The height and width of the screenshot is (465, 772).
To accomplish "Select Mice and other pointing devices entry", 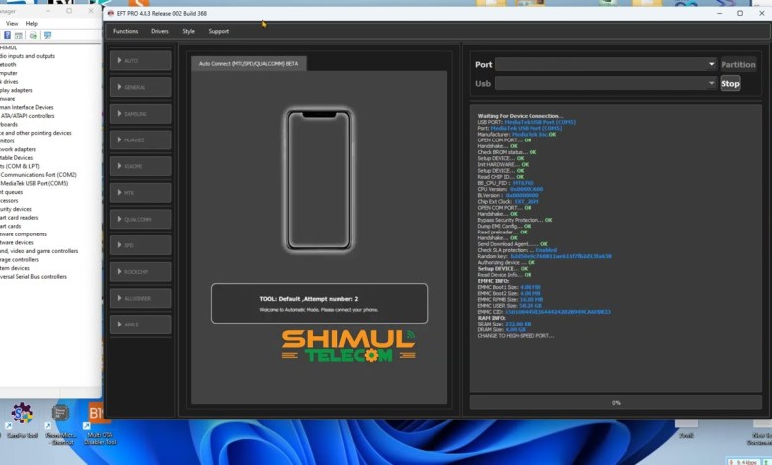I will coord(36,133).
